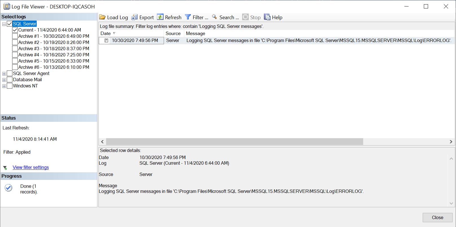This screenshot has width=456, height=227.
Task: Click the horizontal scrollbar left arrow
Action: [102, 142]
